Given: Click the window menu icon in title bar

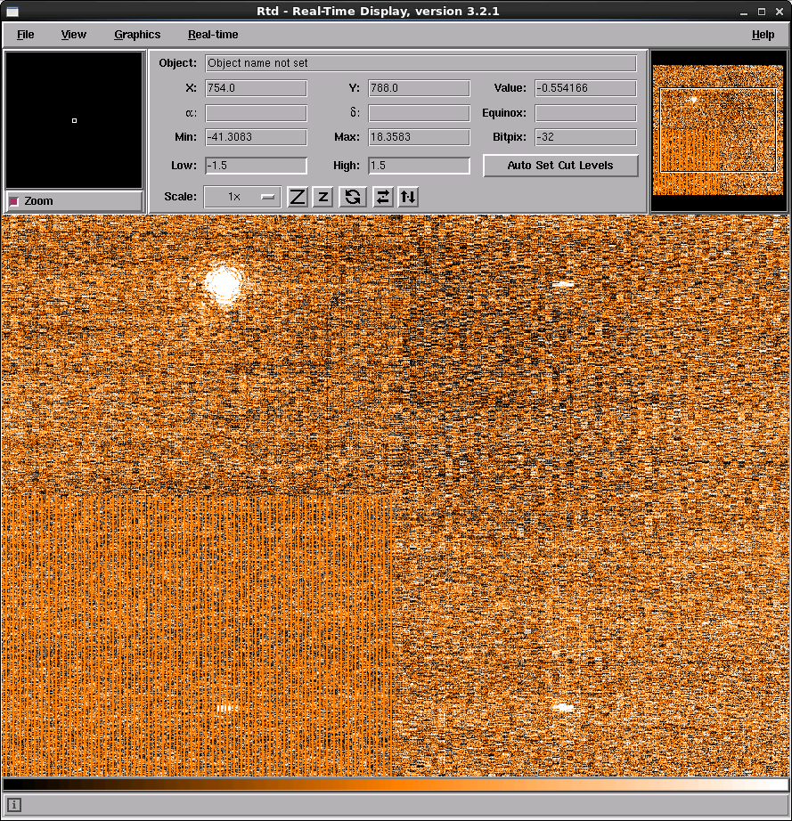Looking at the screenshot, I should pos(12,12).
